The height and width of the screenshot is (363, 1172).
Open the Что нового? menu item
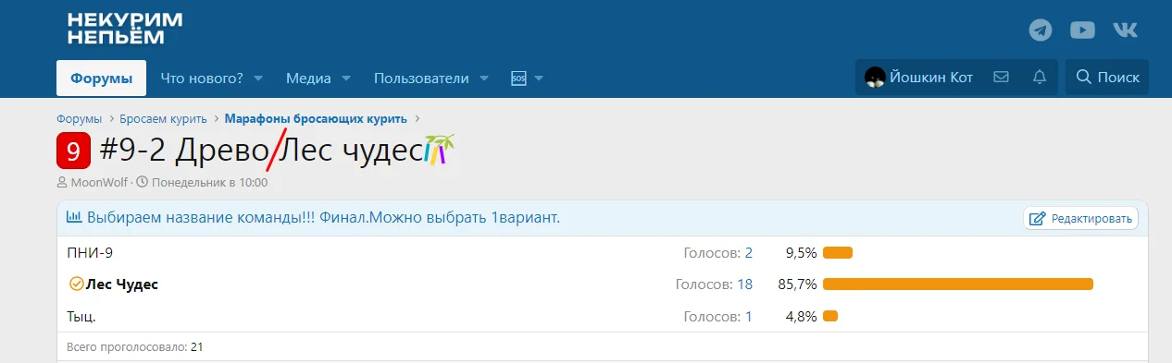click(x=202, y=79)
